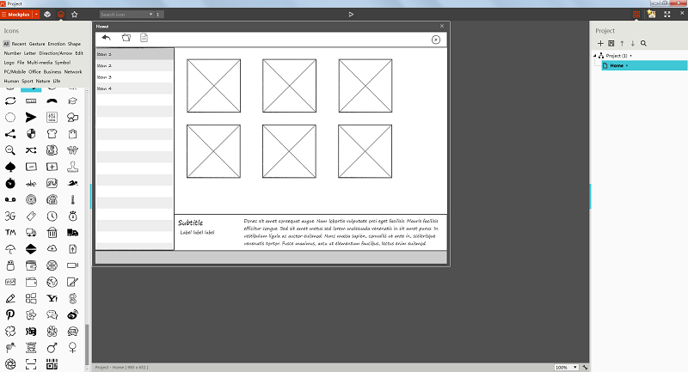Open the starred templates icon
688x372 pixels.
pos(652,14)
